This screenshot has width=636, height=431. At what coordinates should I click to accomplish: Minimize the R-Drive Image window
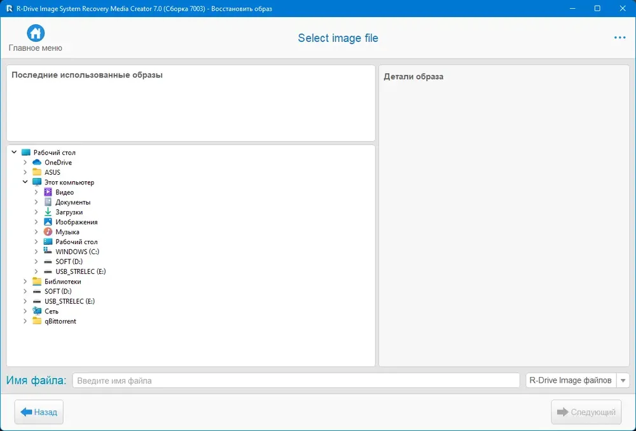[x=572, y=8]
